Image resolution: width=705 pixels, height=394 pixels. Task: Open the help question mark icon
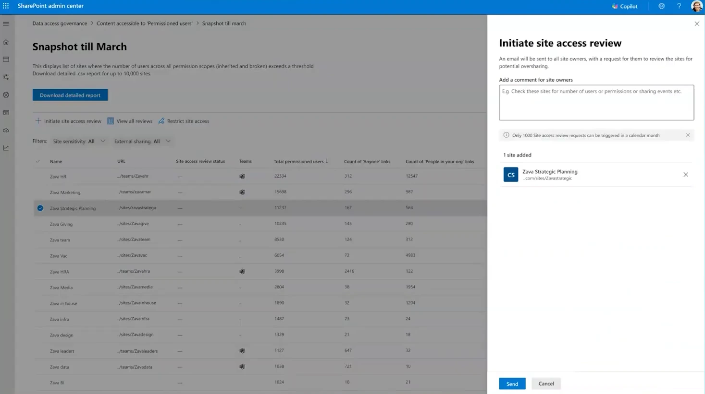[x=679, y=6]
